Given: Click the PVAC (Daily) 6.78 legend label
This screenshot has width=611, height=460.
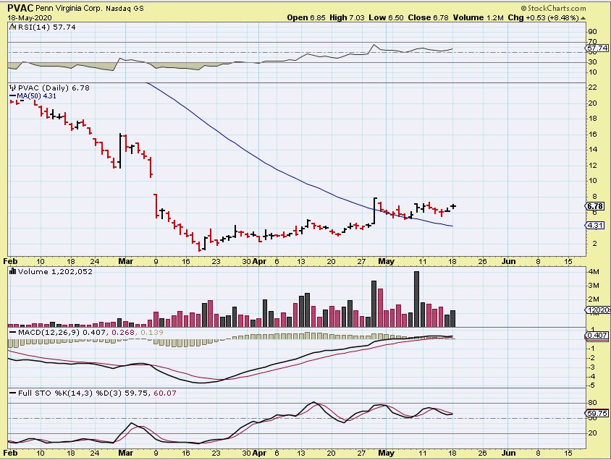Looking at the screenshot, I should point(54,88).
